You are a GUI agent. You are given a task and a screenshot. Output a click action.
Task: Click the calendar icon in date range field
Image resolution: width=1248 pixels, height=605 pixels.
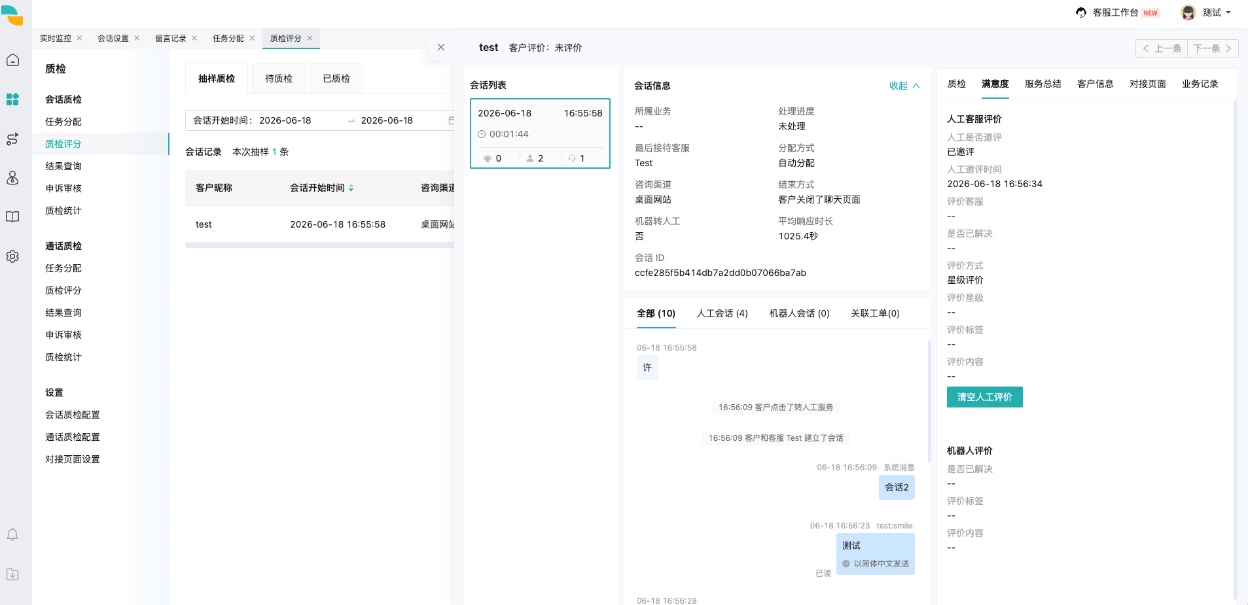click(x=451, y=120)
